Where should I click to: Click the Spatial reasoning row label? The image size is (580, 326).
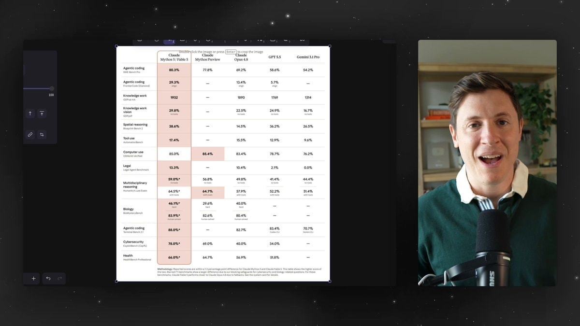tap(135, 126)
